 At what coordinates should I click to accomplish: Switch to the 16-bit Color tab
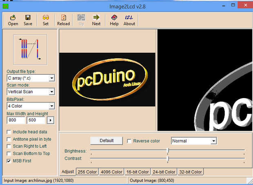coord(138,172)
